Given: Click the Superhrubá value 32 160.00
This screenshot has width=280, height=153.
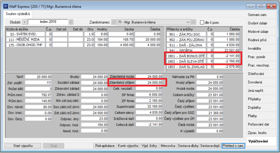Looking at the screenshot, I should pyautogui.click(x=149, y=106).
